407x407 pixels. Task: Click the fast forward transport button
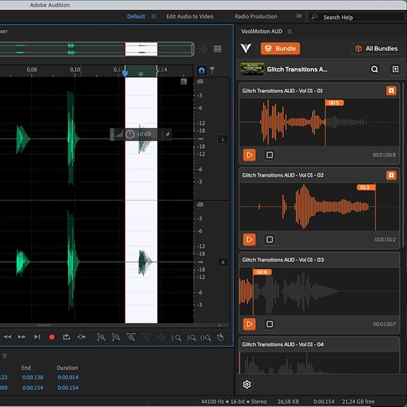pyautogui.click(x=22, y=337)
